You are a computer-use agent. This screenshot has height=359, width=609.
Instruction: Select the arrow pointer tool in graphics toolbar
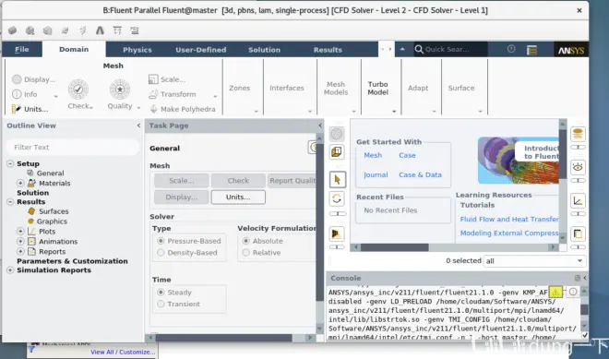click(337, 179)
